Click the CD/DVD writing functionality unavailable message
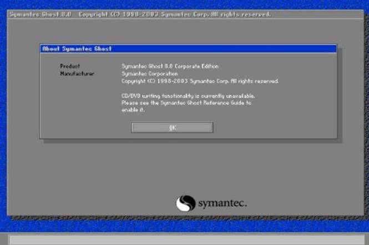369x245 pixels. [x=188, y=96]
